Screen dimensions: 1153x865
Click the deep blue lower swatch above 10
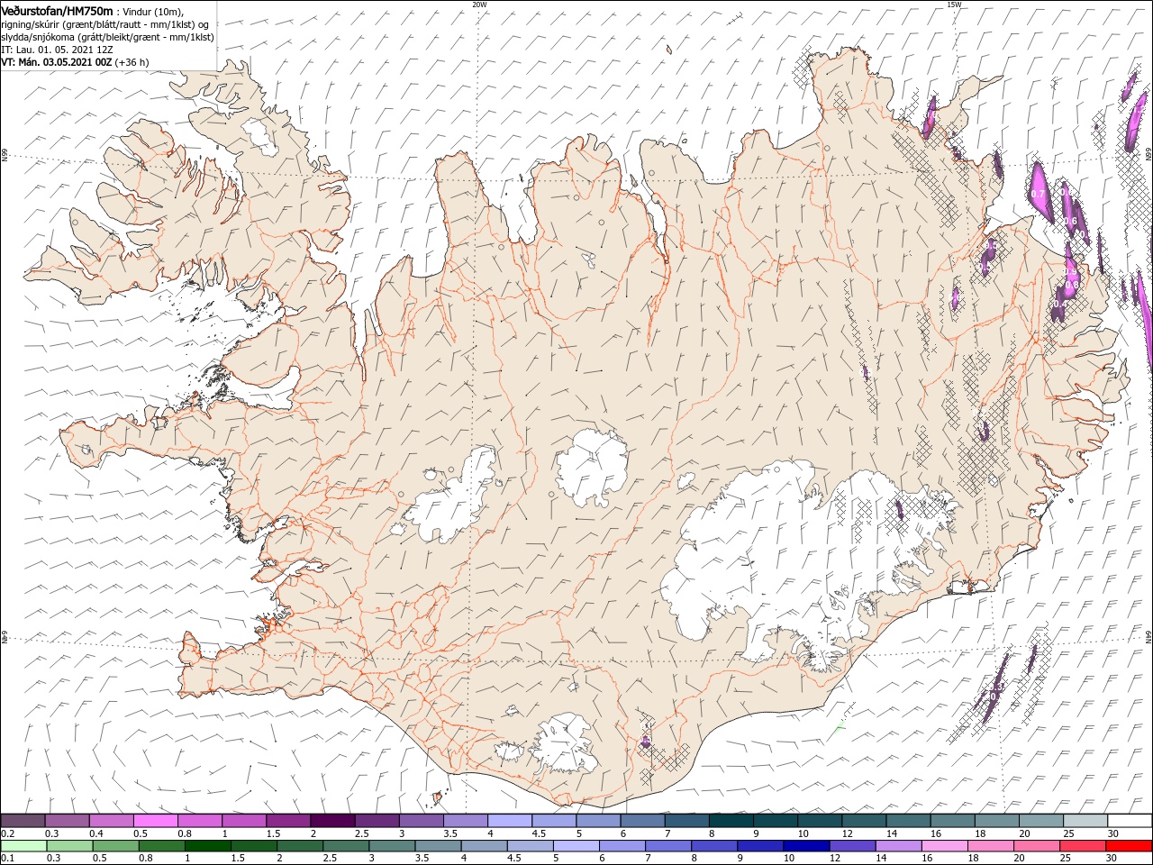(x=805, y=846)
